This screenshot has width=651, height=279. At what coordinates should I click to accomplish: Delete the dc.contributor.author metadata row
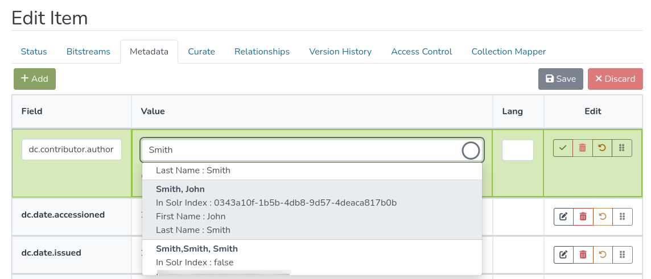pyautogui.click(x=582, y=148)
